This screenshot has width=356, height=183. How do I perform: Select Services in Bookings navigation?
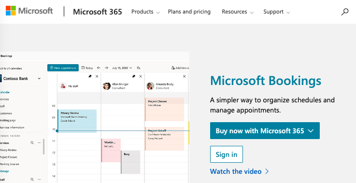click(x=4, y=99)
